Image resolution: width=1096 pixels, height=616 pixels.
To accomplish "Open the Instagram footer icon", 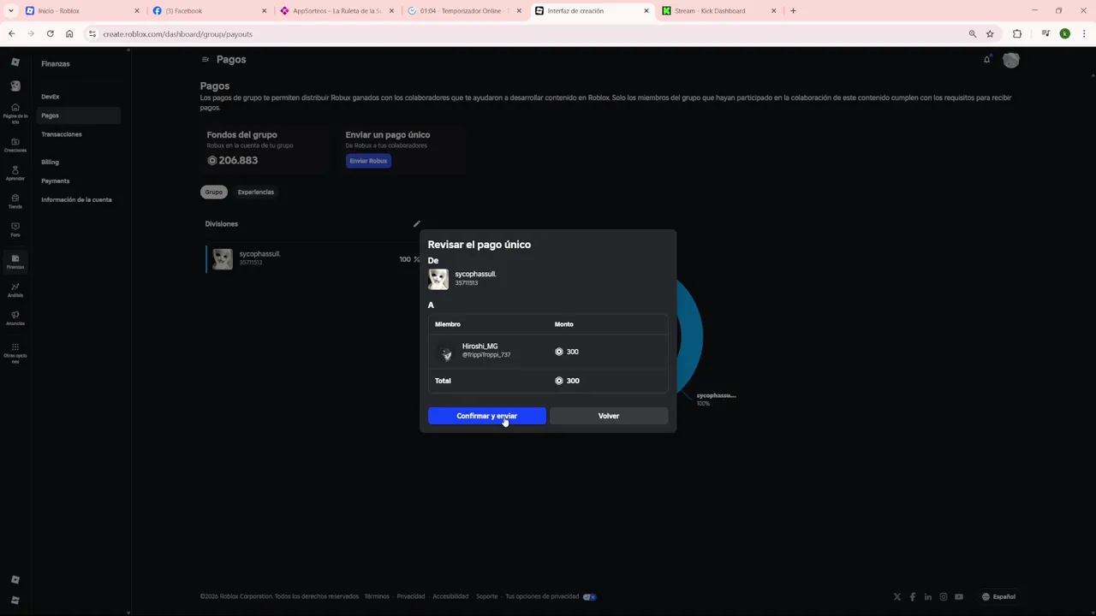I will [x=944, y=596].
